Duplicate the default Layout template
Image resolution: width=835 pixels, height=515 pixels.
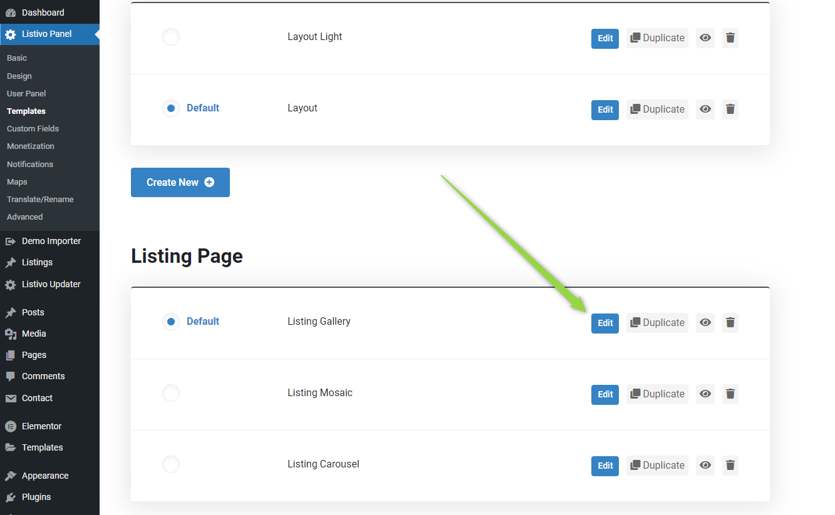(x=657, y=110)
